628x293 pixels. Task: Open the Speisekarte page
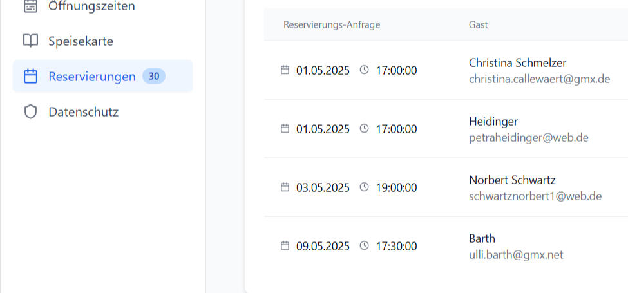point(81,41)
